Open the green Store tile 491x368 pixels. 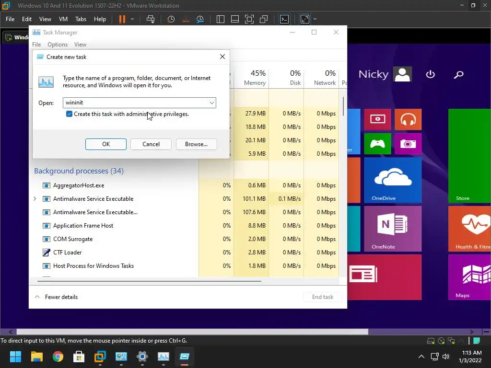coord(469,156)
